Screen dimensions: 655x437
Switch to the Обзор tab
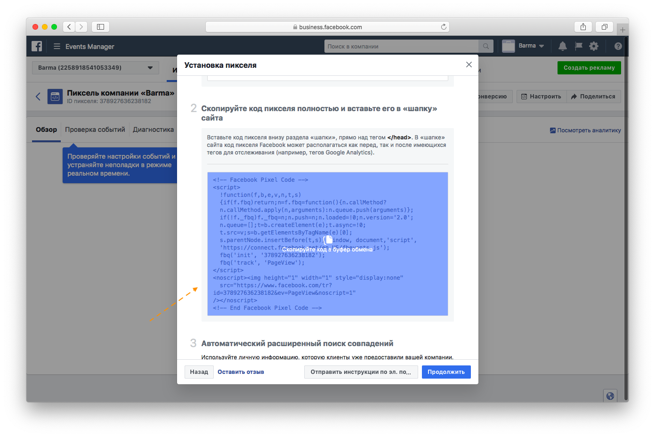tap(46, 129)
